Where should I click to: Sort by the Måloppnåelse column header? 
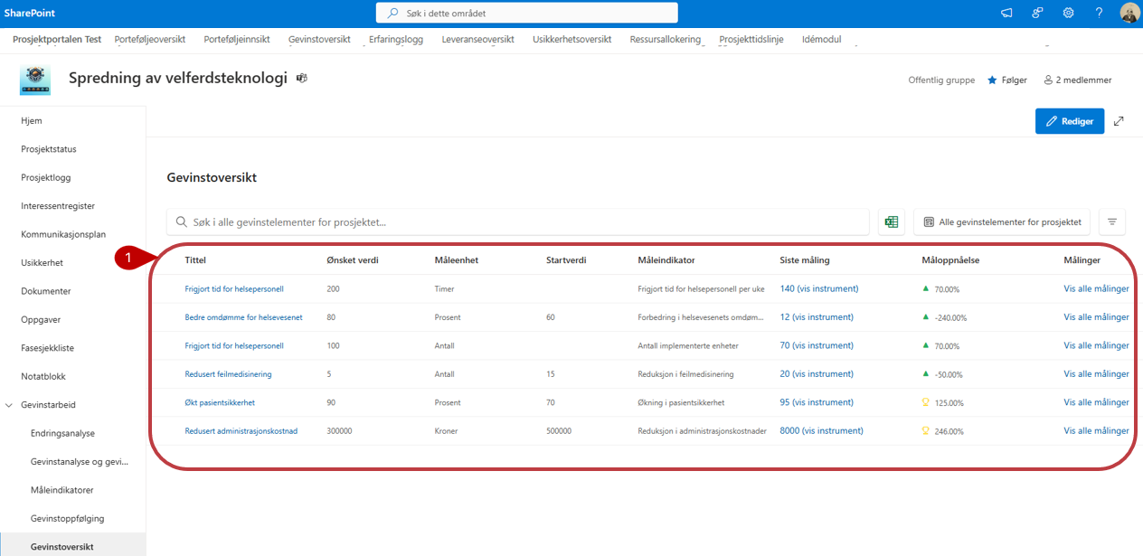950,260
